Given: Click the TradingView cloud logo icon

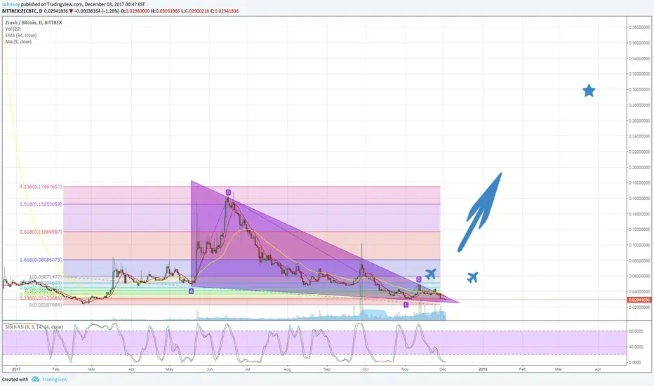Looking at the screenshot, I should (36, 379).
